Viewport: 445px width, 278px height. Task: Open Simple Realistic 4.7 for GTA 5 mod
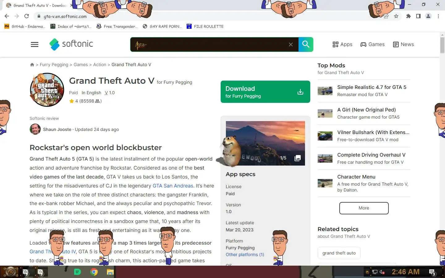[364, 91]
